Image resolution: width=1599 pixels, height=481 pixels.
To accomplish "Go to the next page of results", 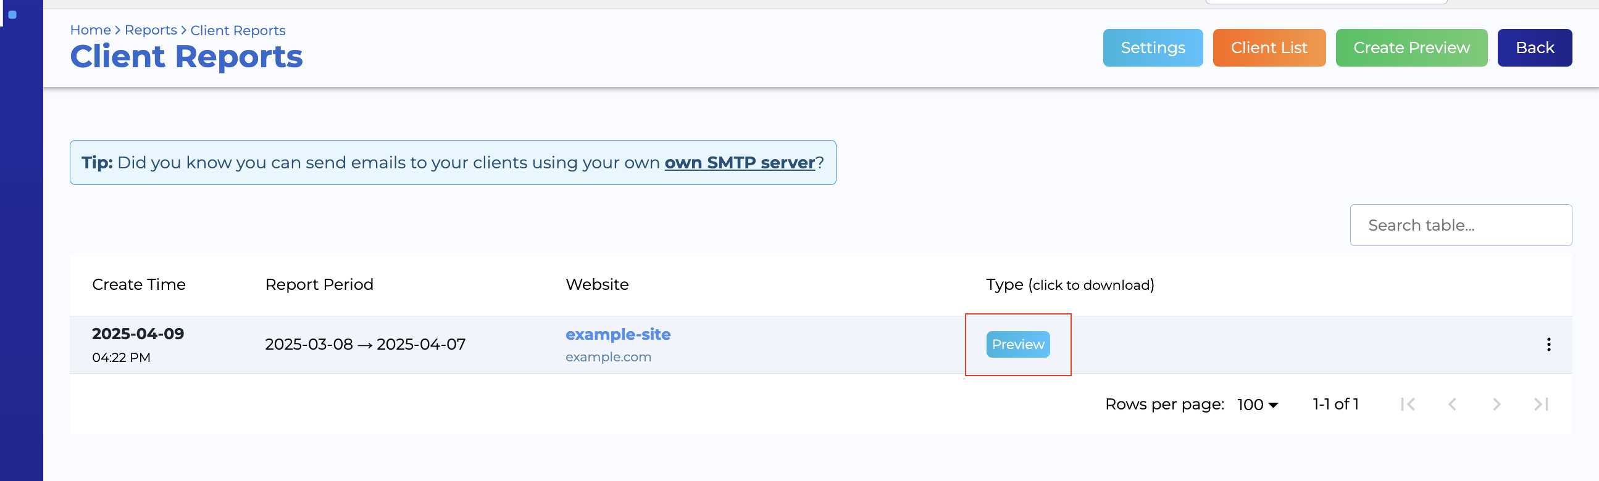I will click(1496, 405).
